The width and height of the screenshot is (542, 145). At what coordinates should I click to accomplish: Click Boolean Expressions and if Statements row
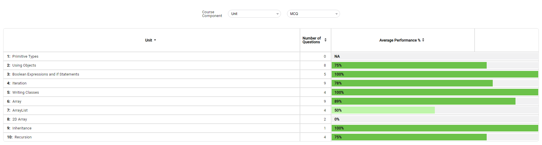(x=46, y=74)
